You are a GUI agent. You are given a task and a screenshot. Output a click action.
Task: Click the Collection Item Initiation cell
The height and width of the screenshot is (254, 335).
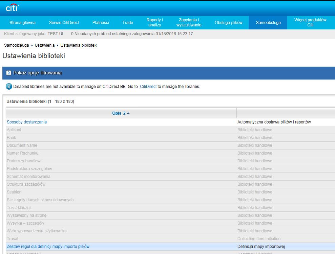point(259,239)
